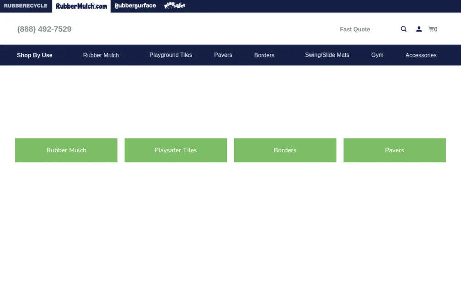461x288 pixels.
Task: Switch to the Rubberecycle brand logo
Action: 26,6
